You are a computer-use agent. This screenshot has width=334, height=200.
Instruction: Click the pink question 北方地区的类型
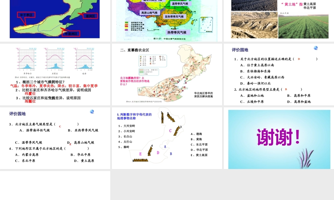(135, 81)
